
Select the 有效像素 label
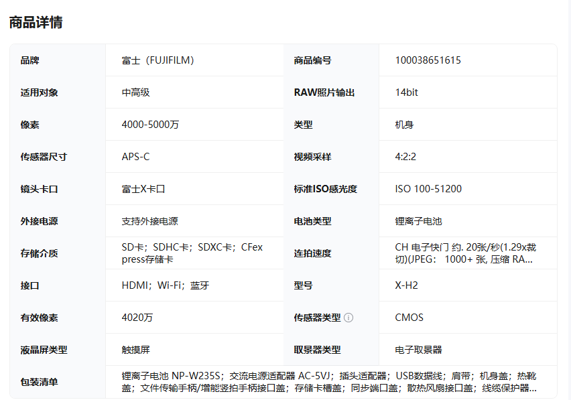pos(40,318)
